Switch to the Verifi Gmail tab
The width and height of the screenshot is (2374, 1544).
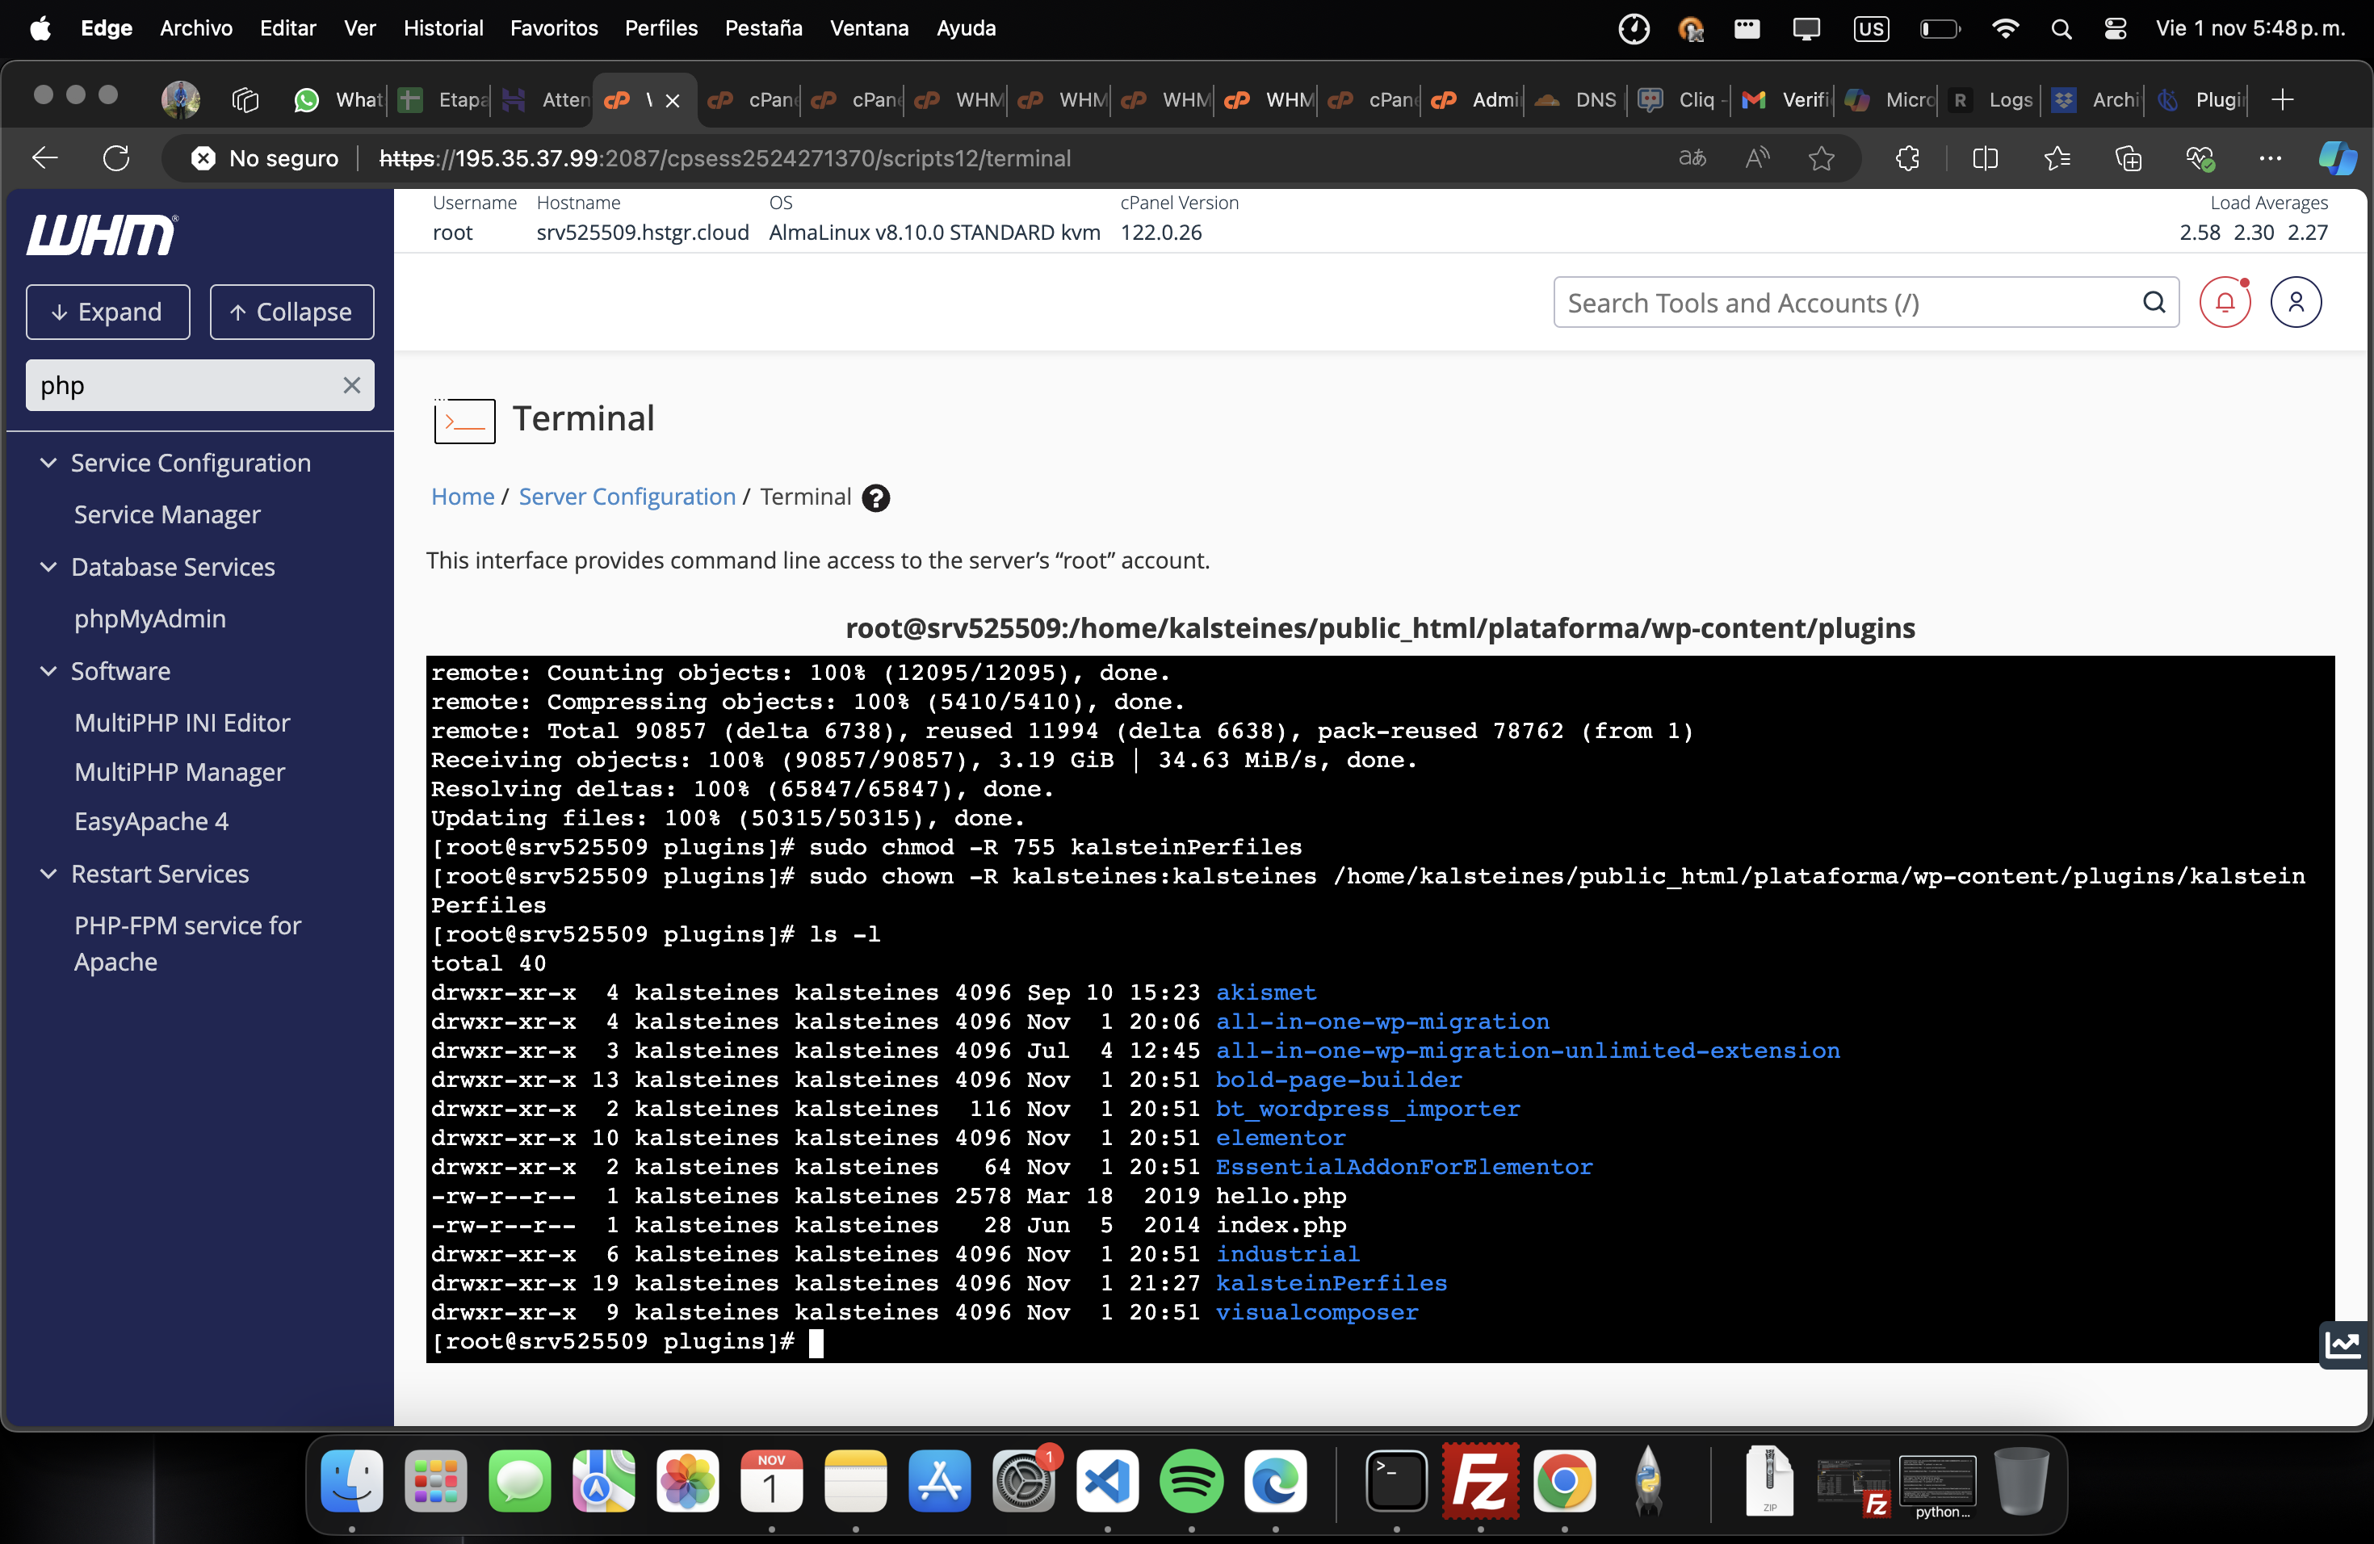tap(1785, 100)
